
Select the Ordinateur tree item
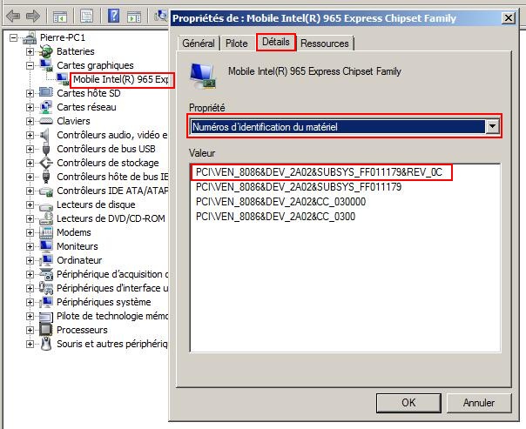tap(79, 260)
